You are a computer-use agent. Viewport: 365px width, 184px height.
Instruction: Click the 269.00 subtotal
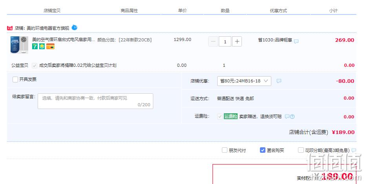click(x=345, y=40)
